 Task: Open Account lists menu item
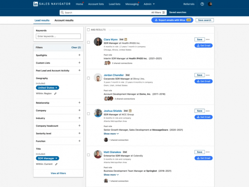pos(96,4)
